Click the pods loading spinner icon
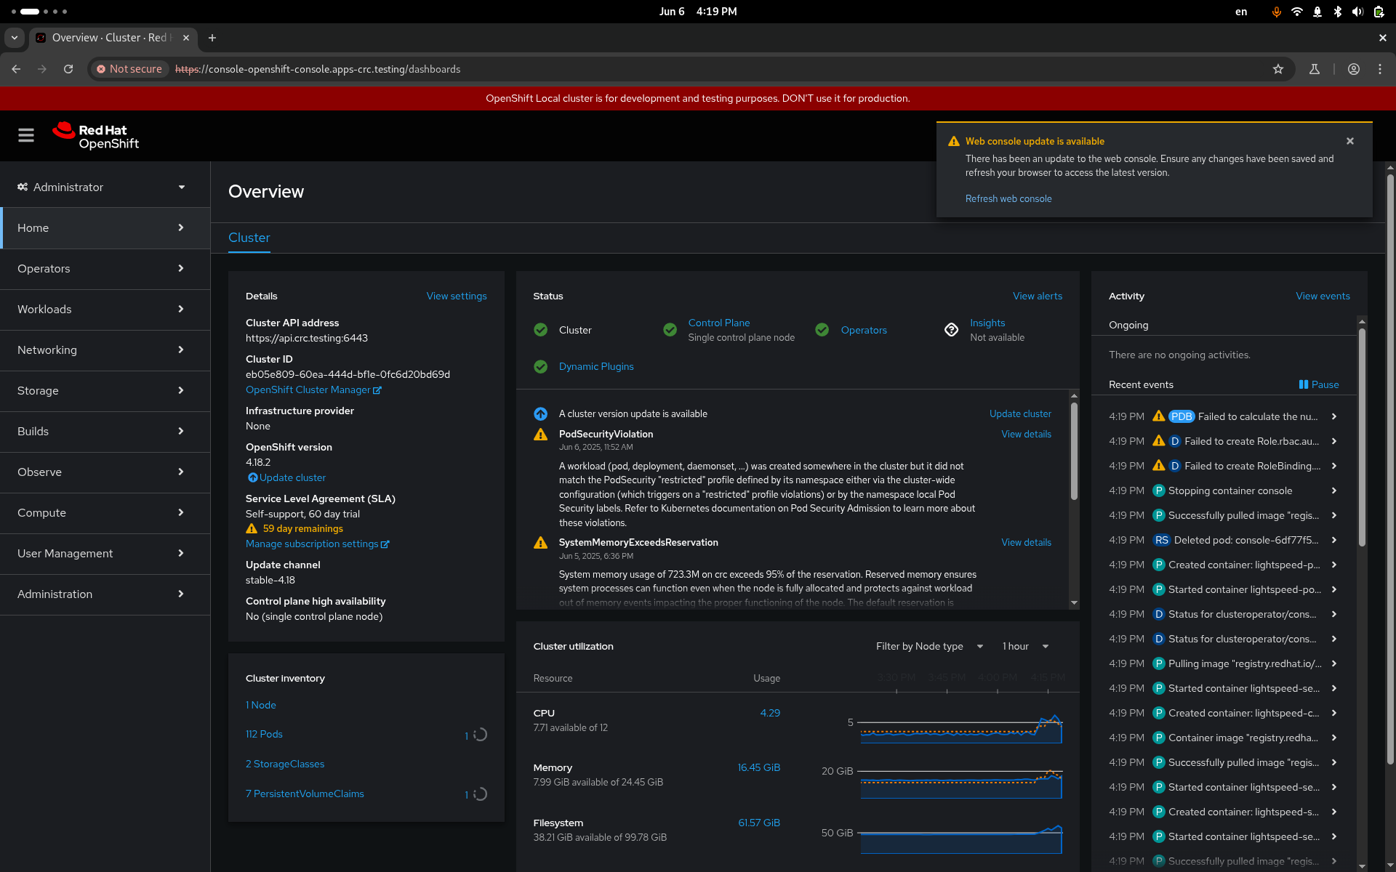The height and width of the screenshot is (872, 1396). [x=480, y=735]
